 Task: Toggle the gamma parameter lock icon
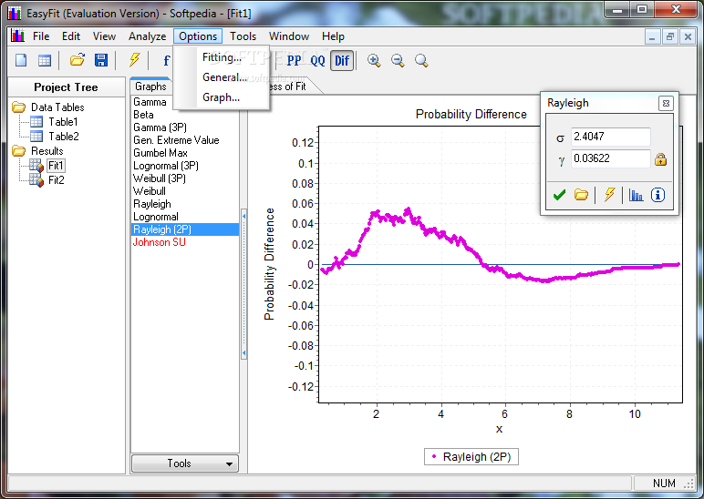[x=660, y=159]
